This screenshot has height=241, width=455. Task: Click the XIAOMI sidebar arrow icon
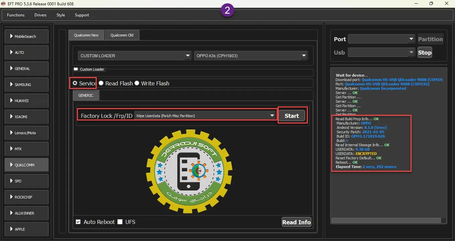[x=12, y=116]
